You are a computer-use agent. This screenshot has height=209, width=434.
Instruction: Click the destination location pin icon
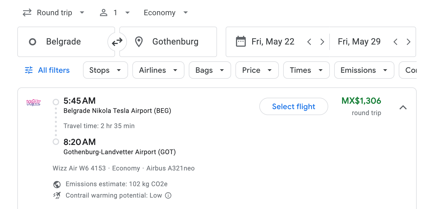coord(139,42)
